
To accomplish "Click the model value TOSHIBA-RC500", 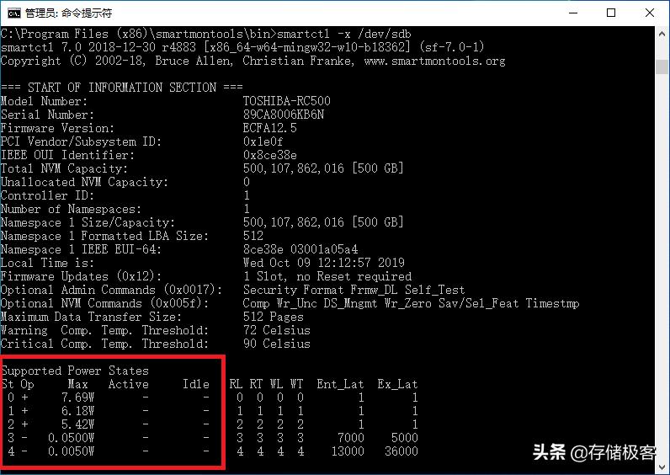I will point(287,101).
